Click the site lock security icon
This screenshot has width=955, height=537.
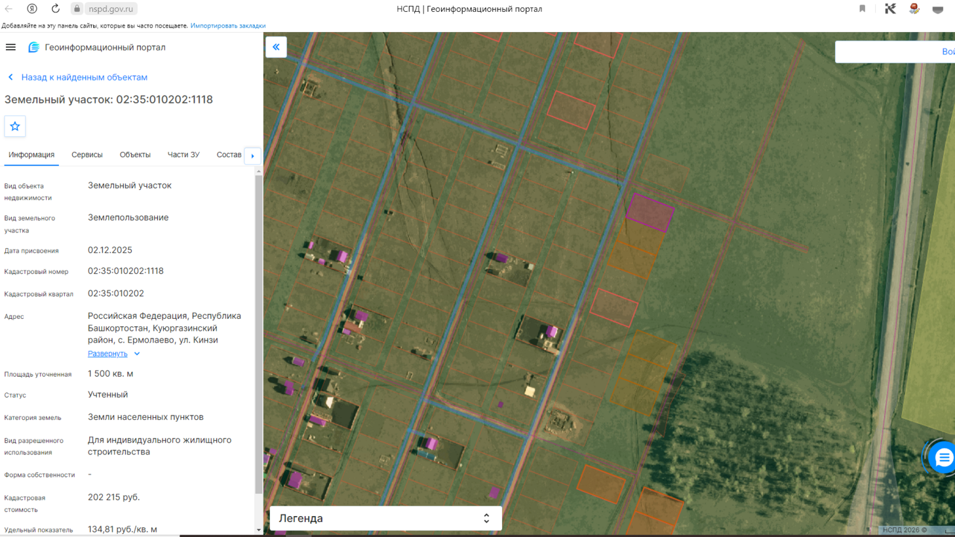[x=77, y=9]
